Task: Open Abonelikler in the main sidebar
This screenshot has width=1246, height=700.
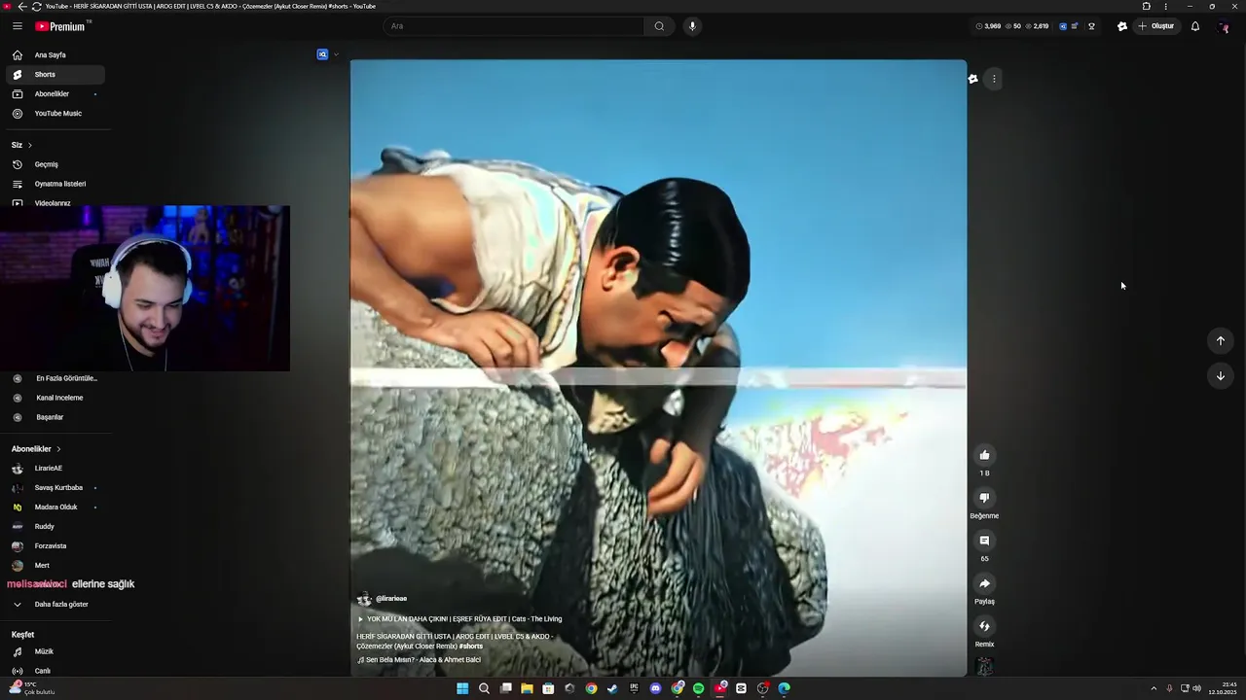Action: pos(55,94)
